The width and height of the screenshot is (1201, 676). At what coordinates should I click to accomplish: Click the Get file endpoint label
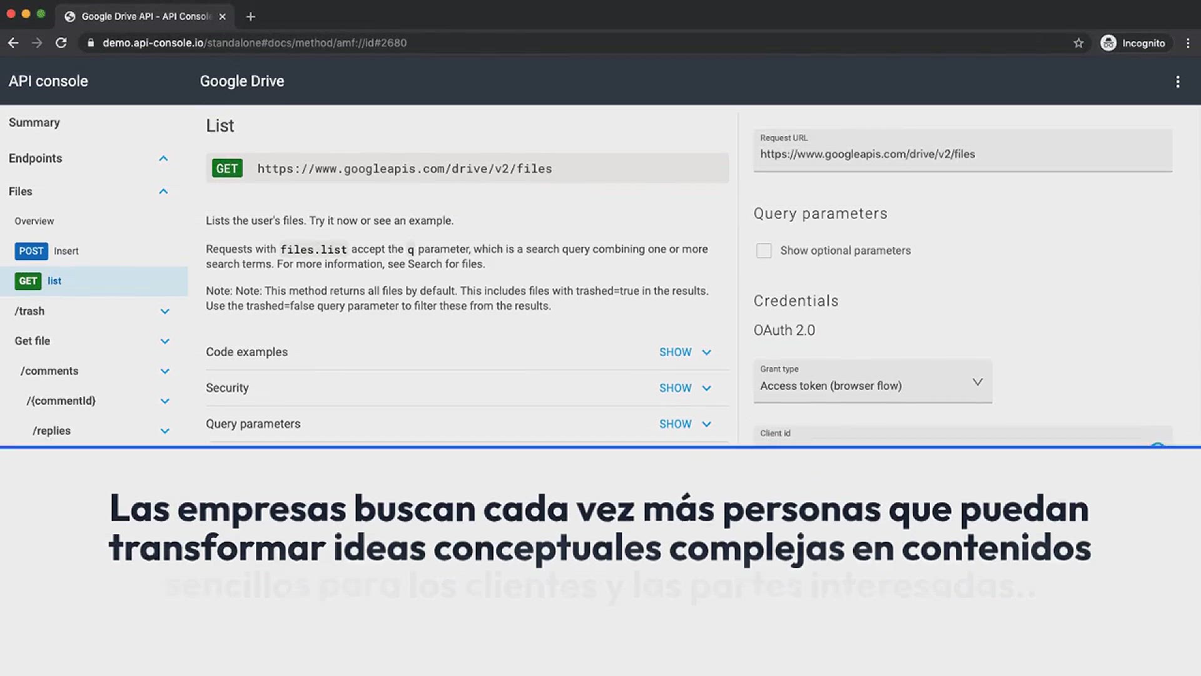click(33, 341)
